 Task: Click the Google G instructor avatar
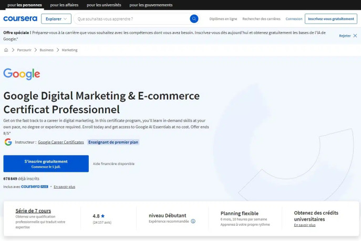pyautogui.click(x=8, y=142)
